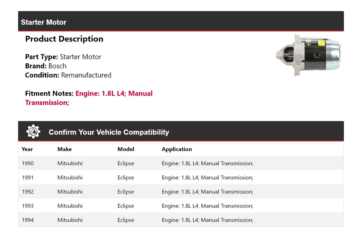Select the 1994 year cell
This screenshot has width=362, height=238.
pyautogui.click(x=28, y=220)
